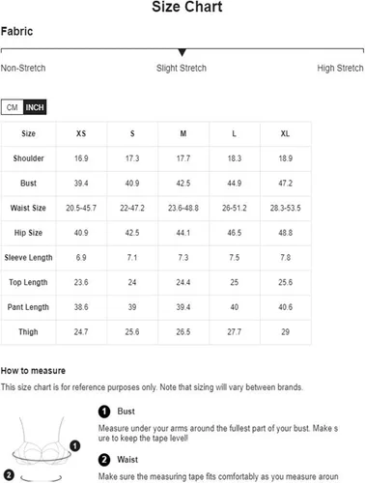
Task: Click the number 2 Waist icon
Action: pos(104,460)
